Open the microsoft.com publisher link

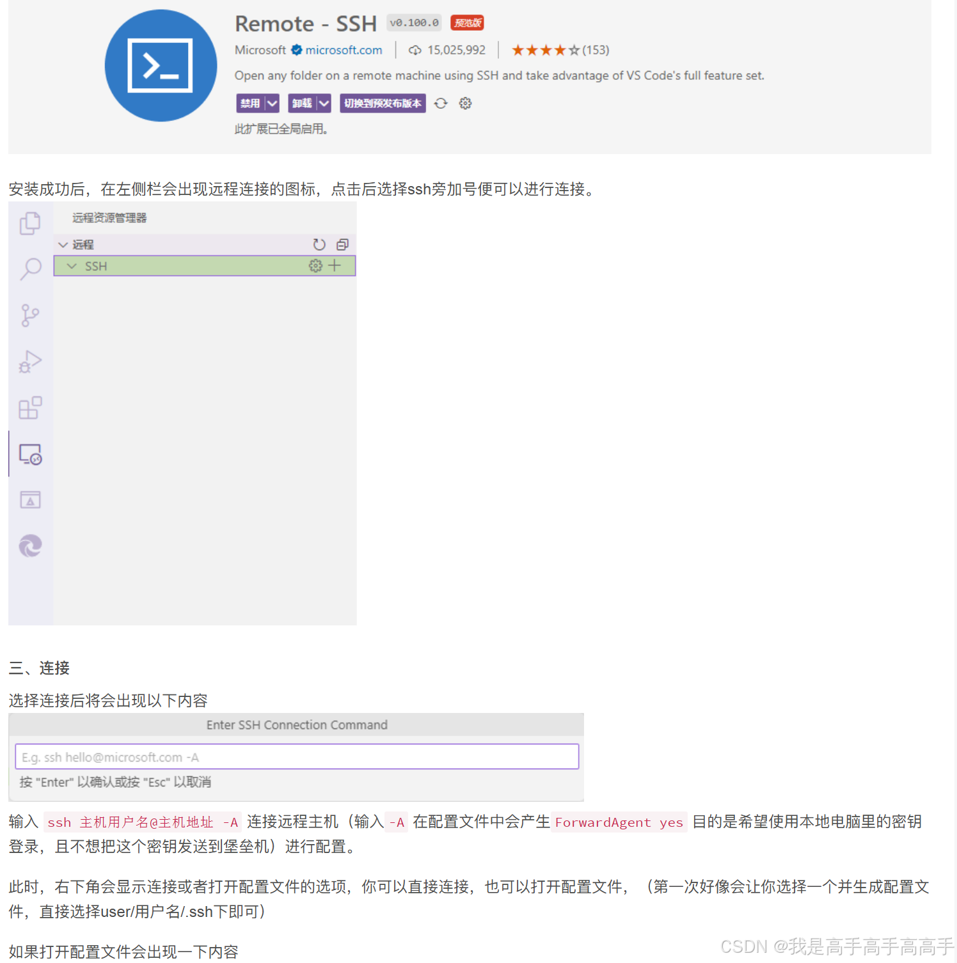(x=344, y=50)
